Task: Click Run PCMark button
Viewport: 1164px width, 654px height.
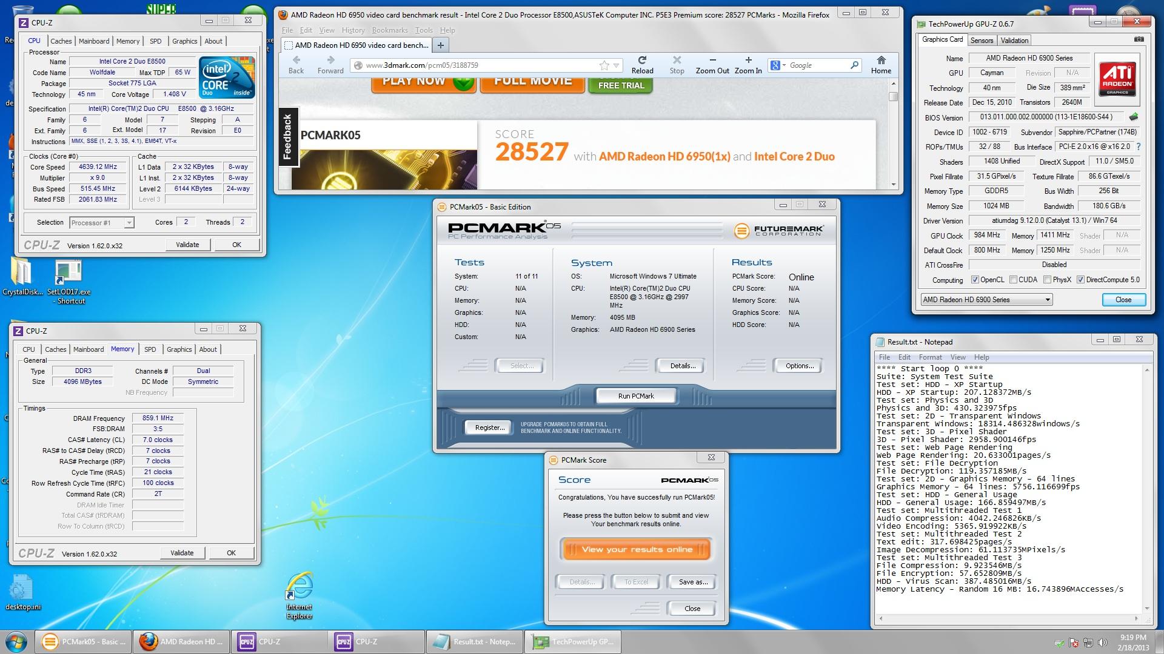Action: tap(636, 396)
